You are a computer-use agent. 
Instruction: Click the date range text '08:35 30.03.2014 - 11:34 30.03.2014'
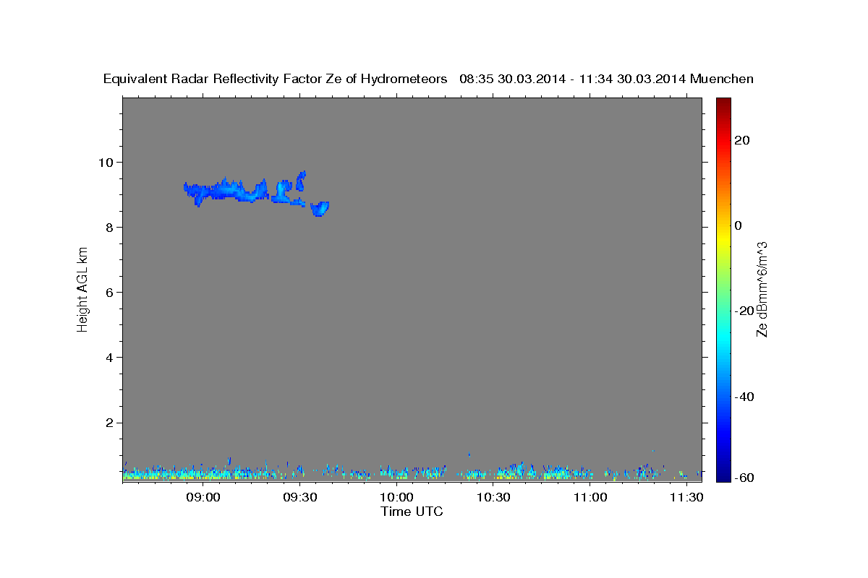572,79
